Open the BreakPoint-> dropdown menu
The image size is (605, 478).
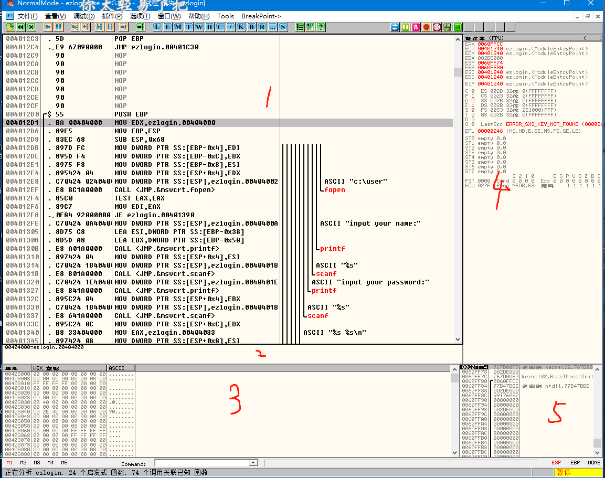click(261, 16)
